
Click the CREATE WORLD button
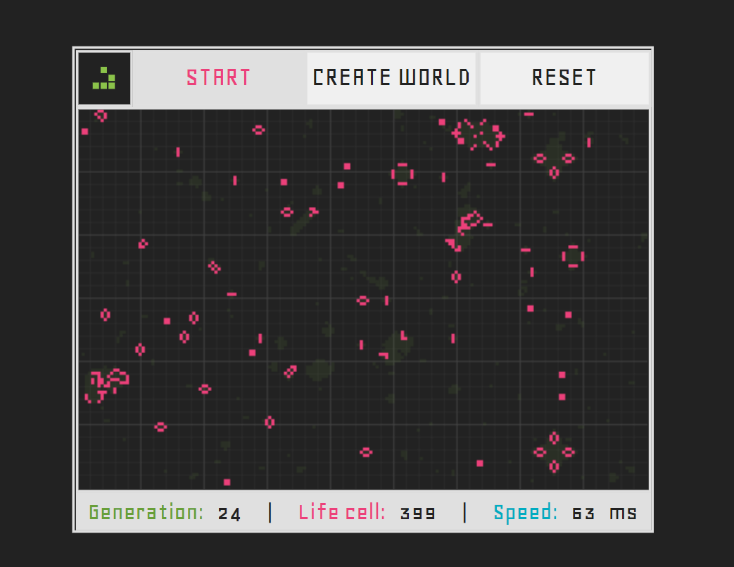[391, 78]
